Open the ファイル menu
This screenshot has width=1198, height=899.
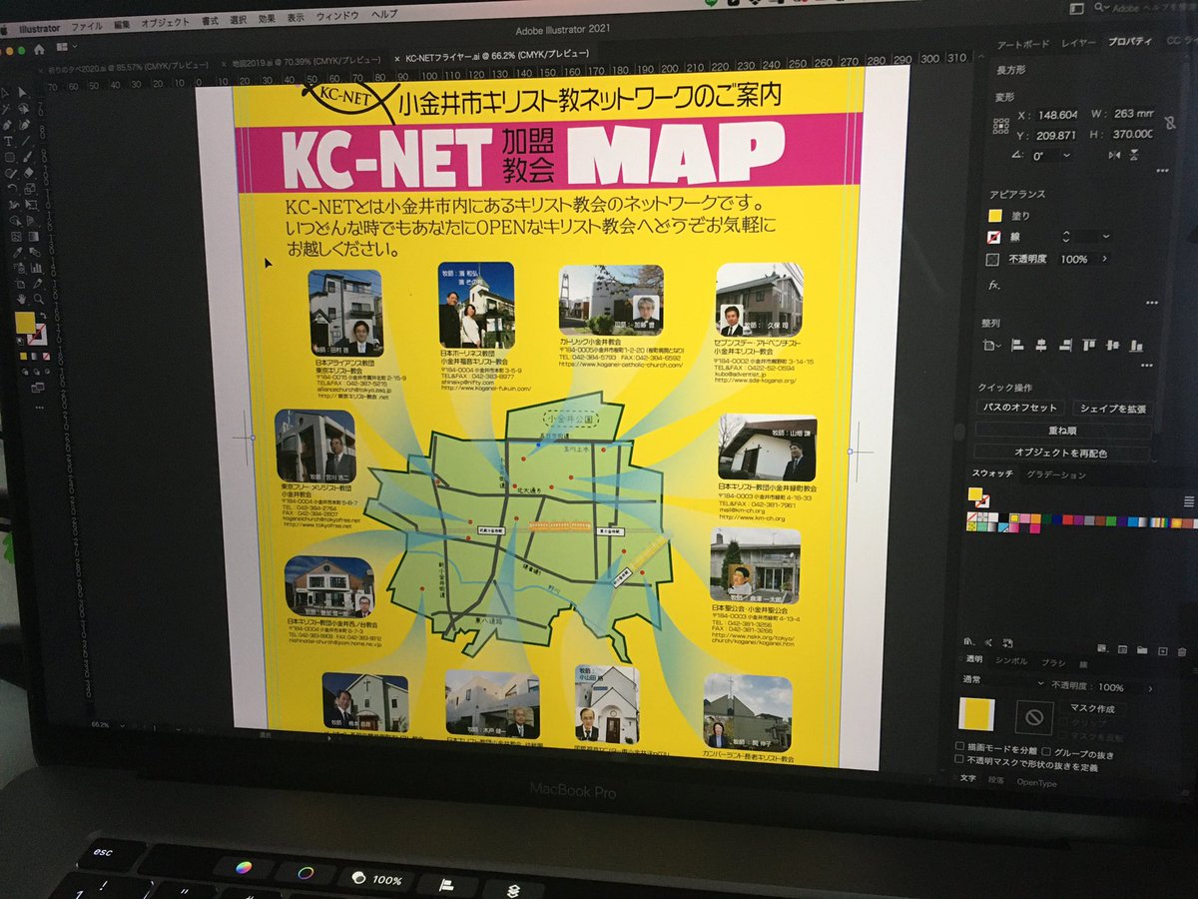click(x=87, y=26)
